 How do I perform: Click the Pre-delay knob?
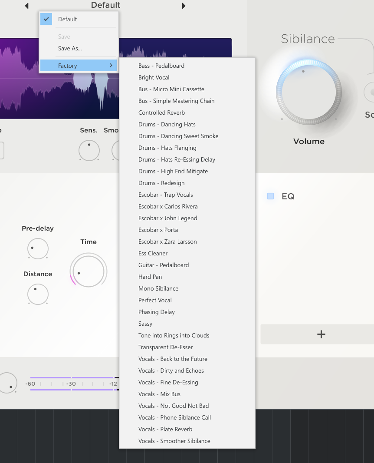[38, 249]
